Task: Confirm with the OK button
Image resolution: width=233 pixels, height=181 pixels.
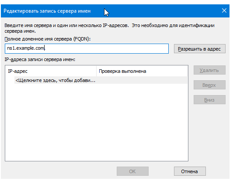Action: pyautogui.click(x=132, y=171)
